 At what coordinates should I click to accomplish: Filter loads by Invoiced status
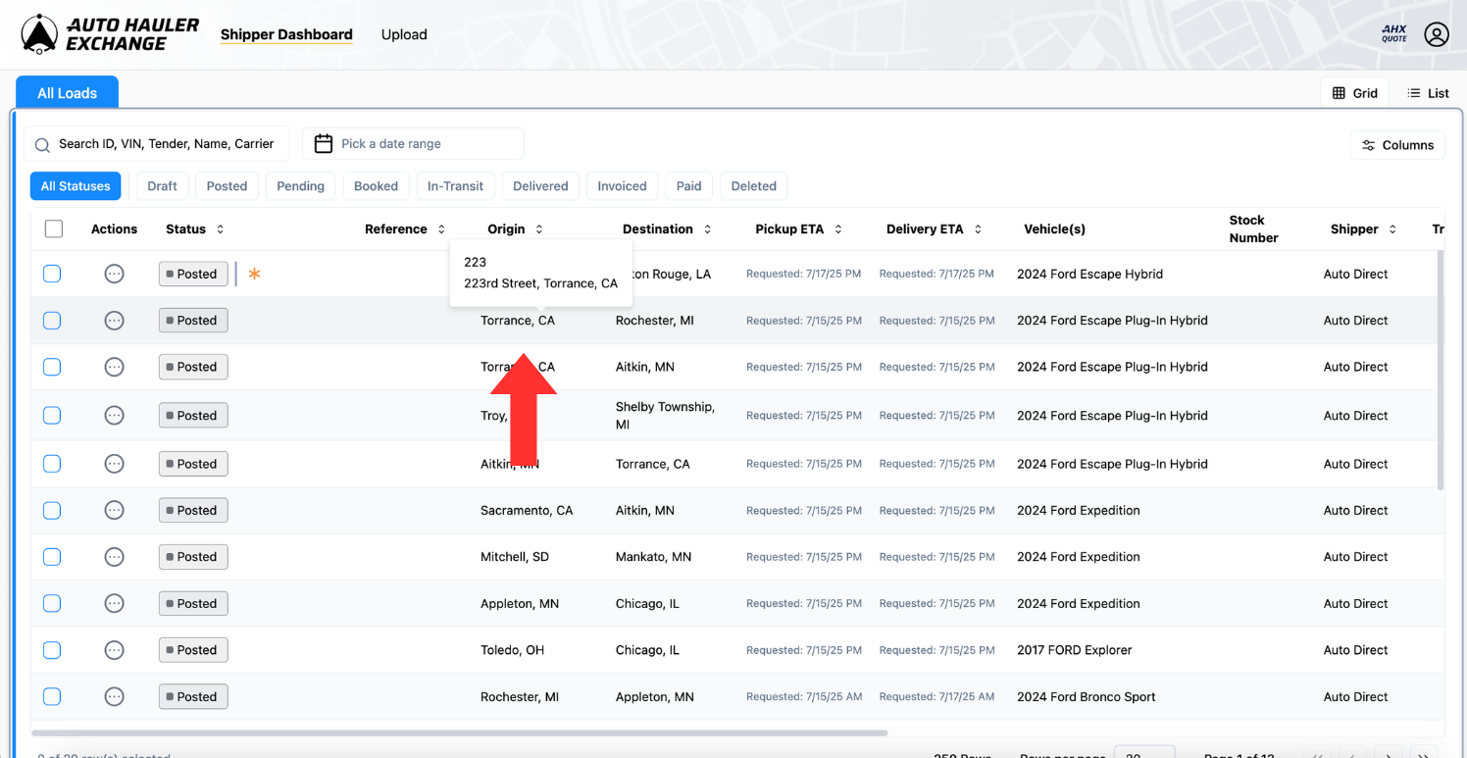pos(622,186)
